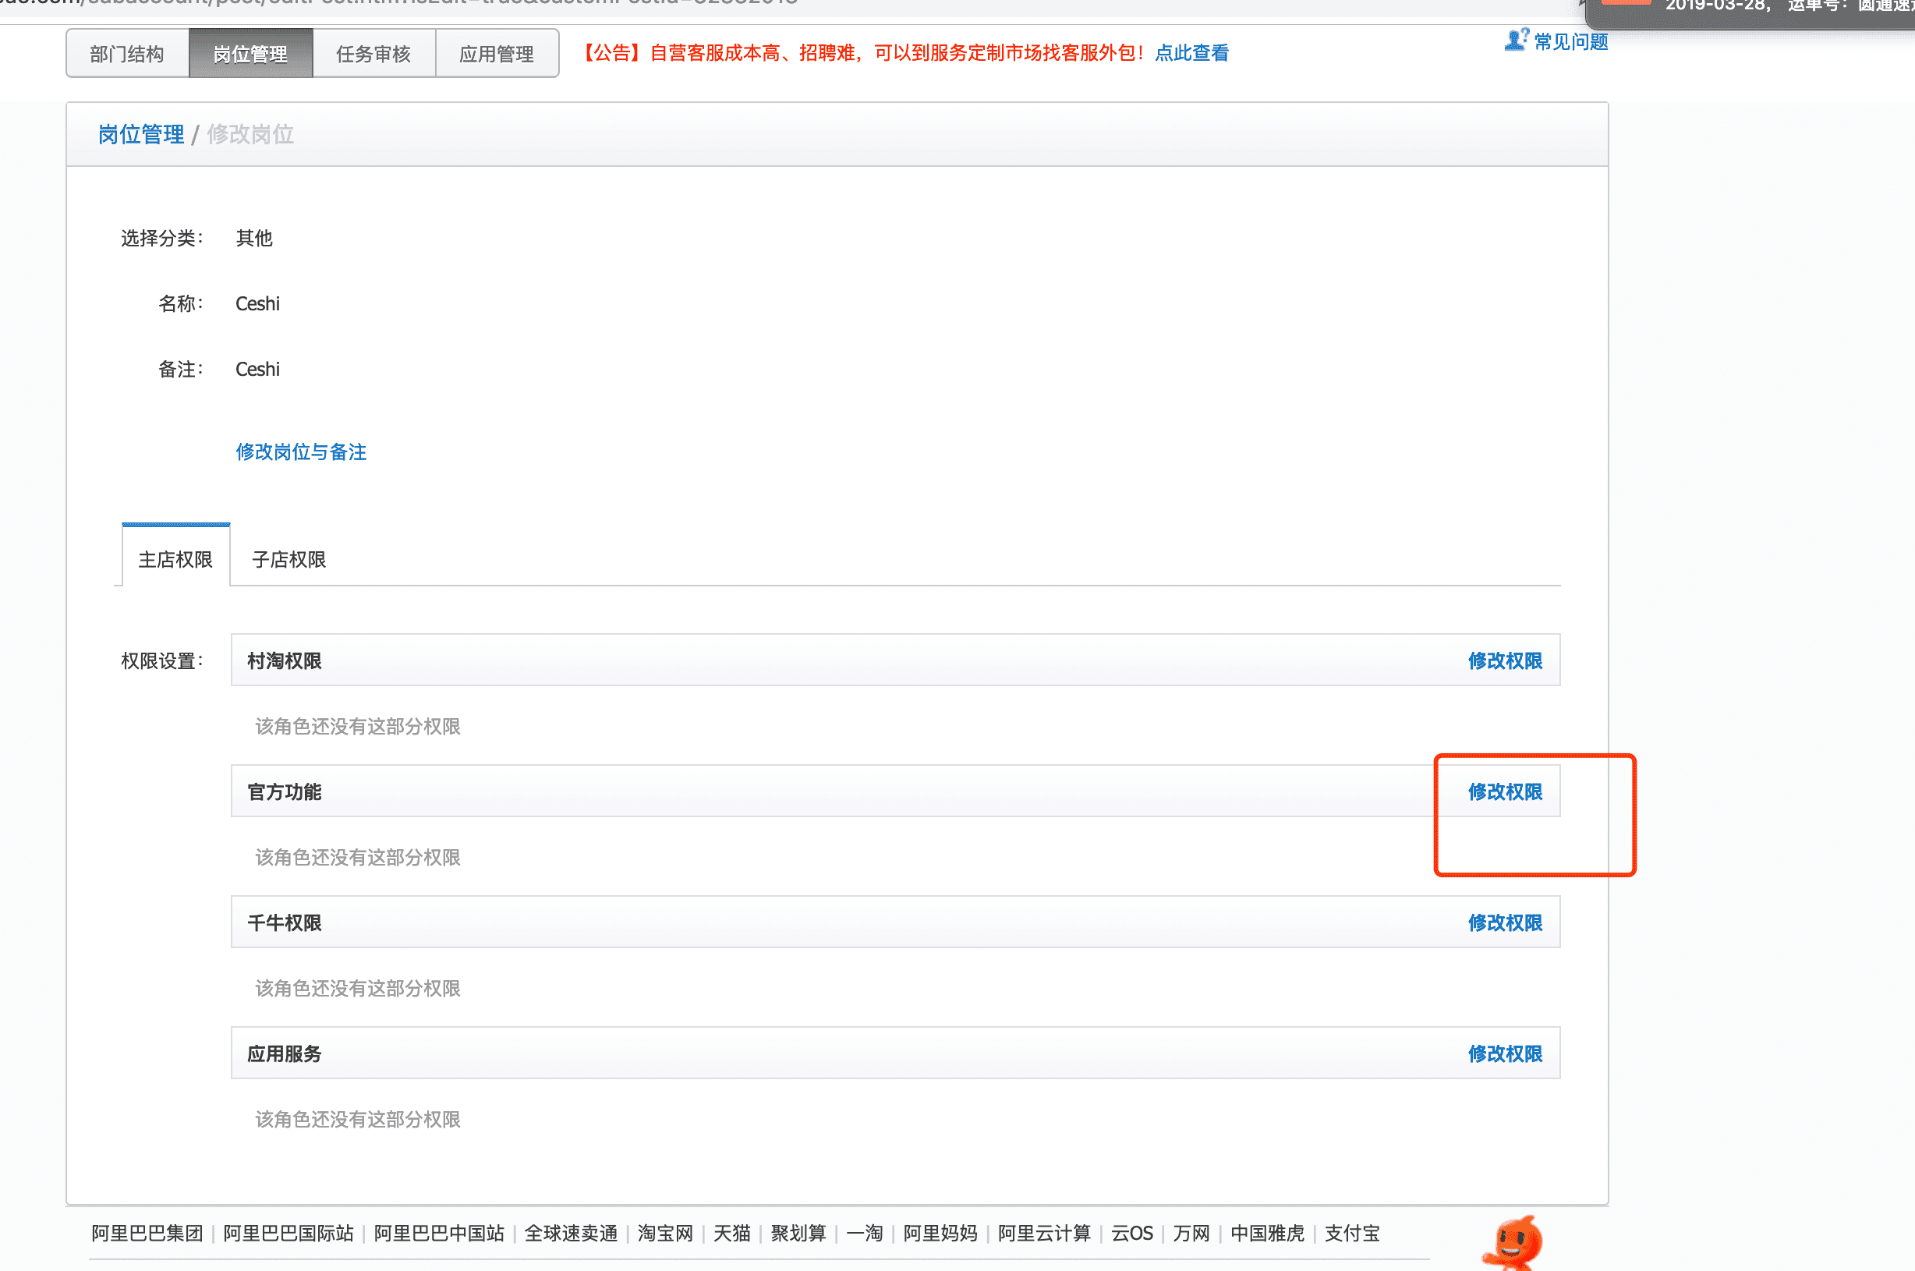Open 天猫 footer link
Image resolution: width=1915 pixels, height=1271 pixels.
(732, 1233)
